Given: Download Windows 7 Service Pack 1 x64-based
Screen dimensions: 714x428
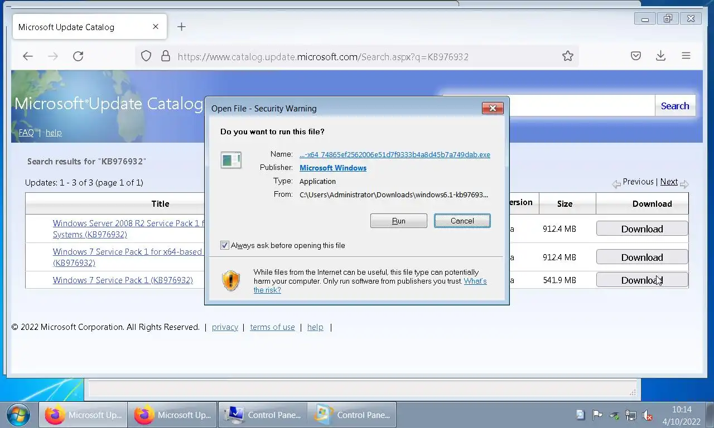Looking at the screenshot, I should 642,257.
